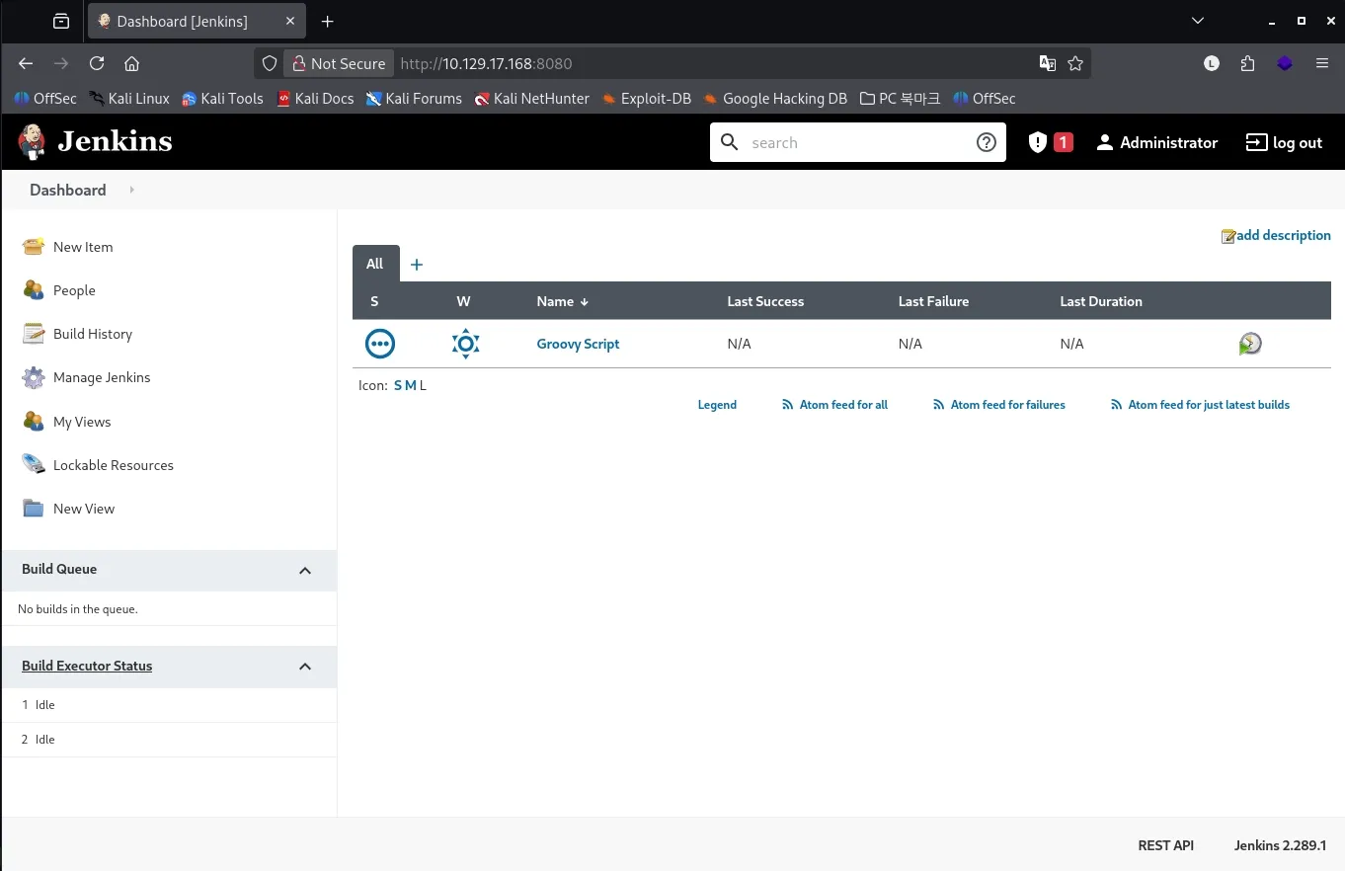
Task: Click the Jenkins butler logo icon
Action: 31,142
